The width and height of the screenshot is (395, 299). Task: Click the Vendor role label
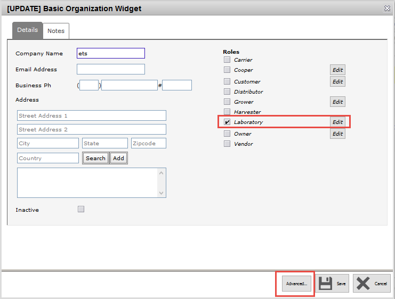click(x=244, y=144)
